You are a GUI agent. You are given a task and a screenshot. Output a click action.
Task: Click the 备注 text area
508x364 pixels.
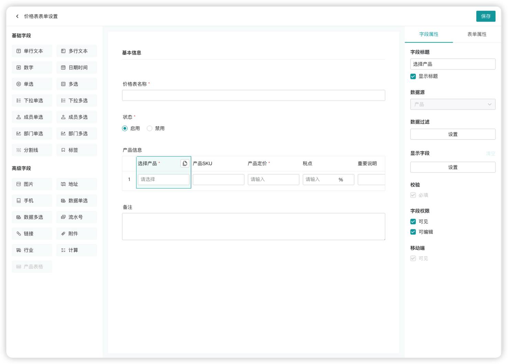click(x=253, y=226)
